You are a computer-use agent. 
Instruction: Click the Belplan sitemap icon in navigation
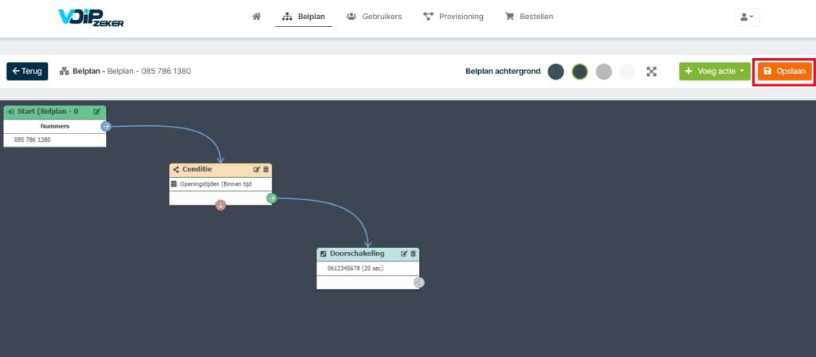click(x=287, y=17)
